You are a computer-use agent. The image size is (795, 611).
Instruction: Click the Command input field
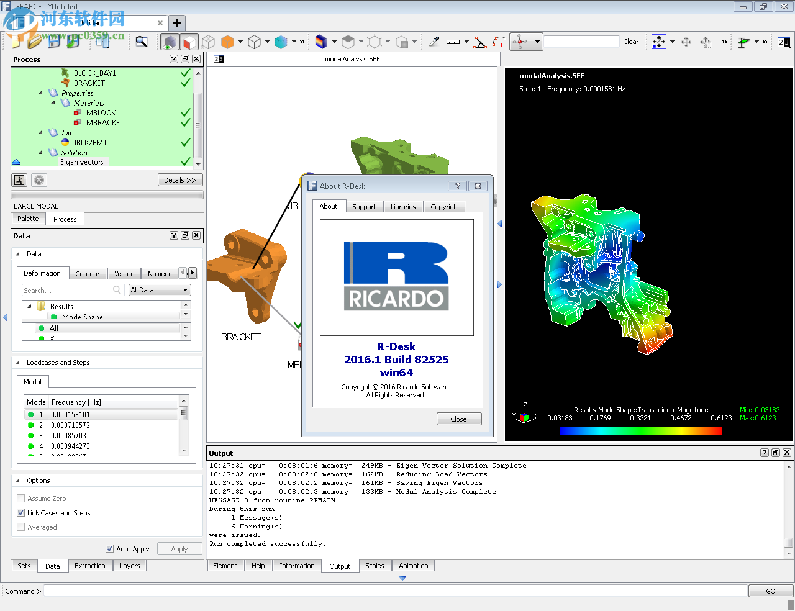click(394, 591)
